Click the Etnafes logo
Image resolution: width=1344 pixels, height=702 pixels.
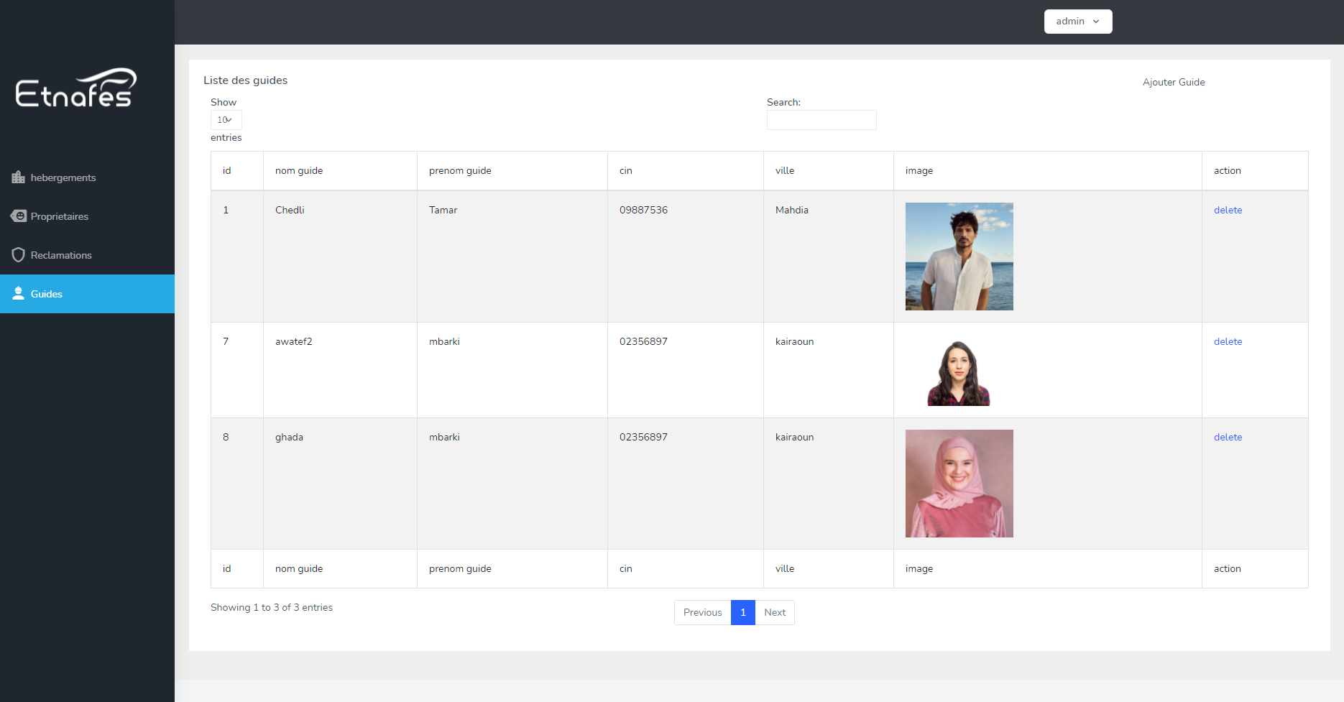click(76, 88)
